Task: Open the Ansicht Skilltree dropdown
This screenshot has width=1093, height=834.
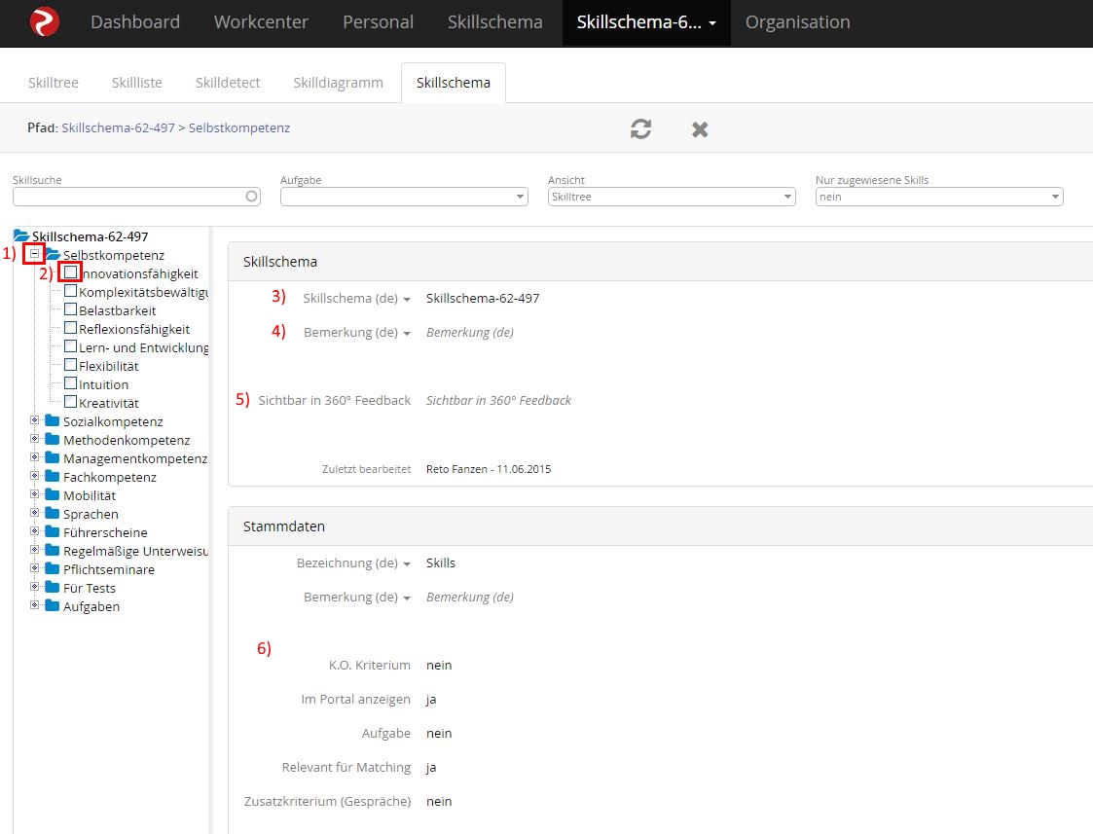Action: [672, 197]
